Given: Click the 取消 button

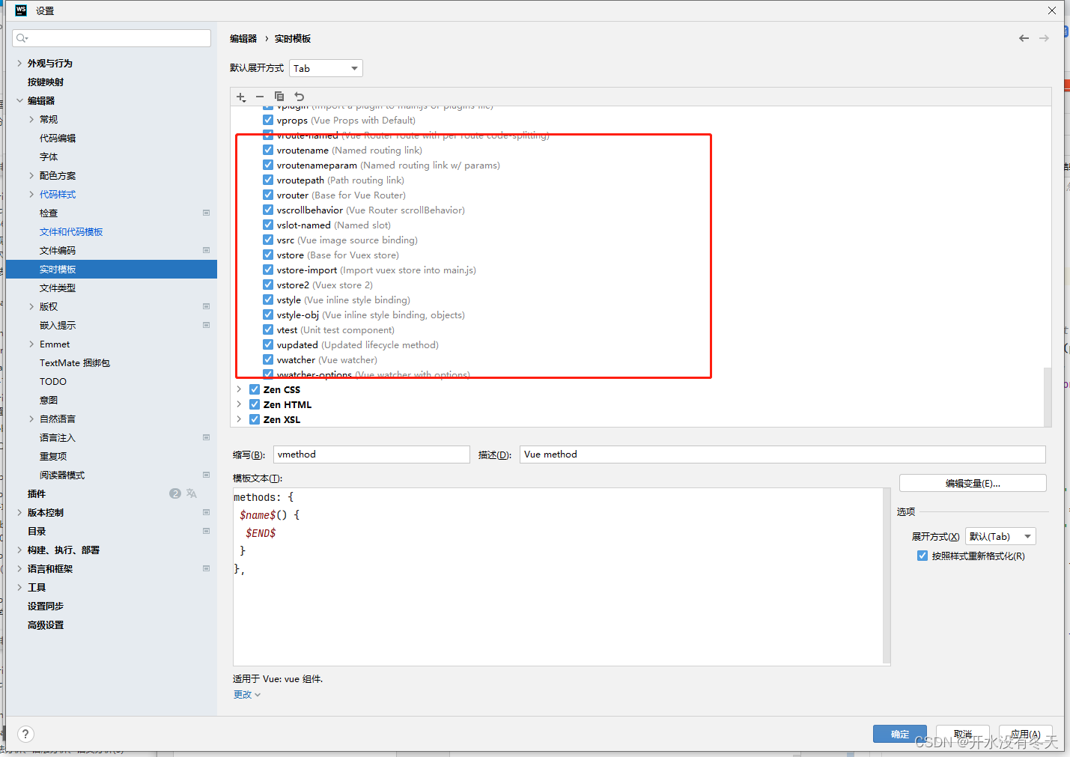Looking at the screenshot, I should point(963,734).
